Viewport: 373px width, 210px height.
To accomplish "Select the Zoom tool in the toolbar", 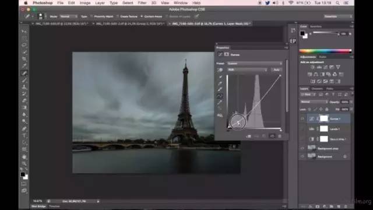I will tap(24, 163).
